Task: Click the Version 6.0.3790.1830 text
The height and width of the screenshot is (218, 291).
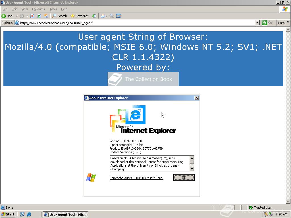Action: (x=126, y=141)
